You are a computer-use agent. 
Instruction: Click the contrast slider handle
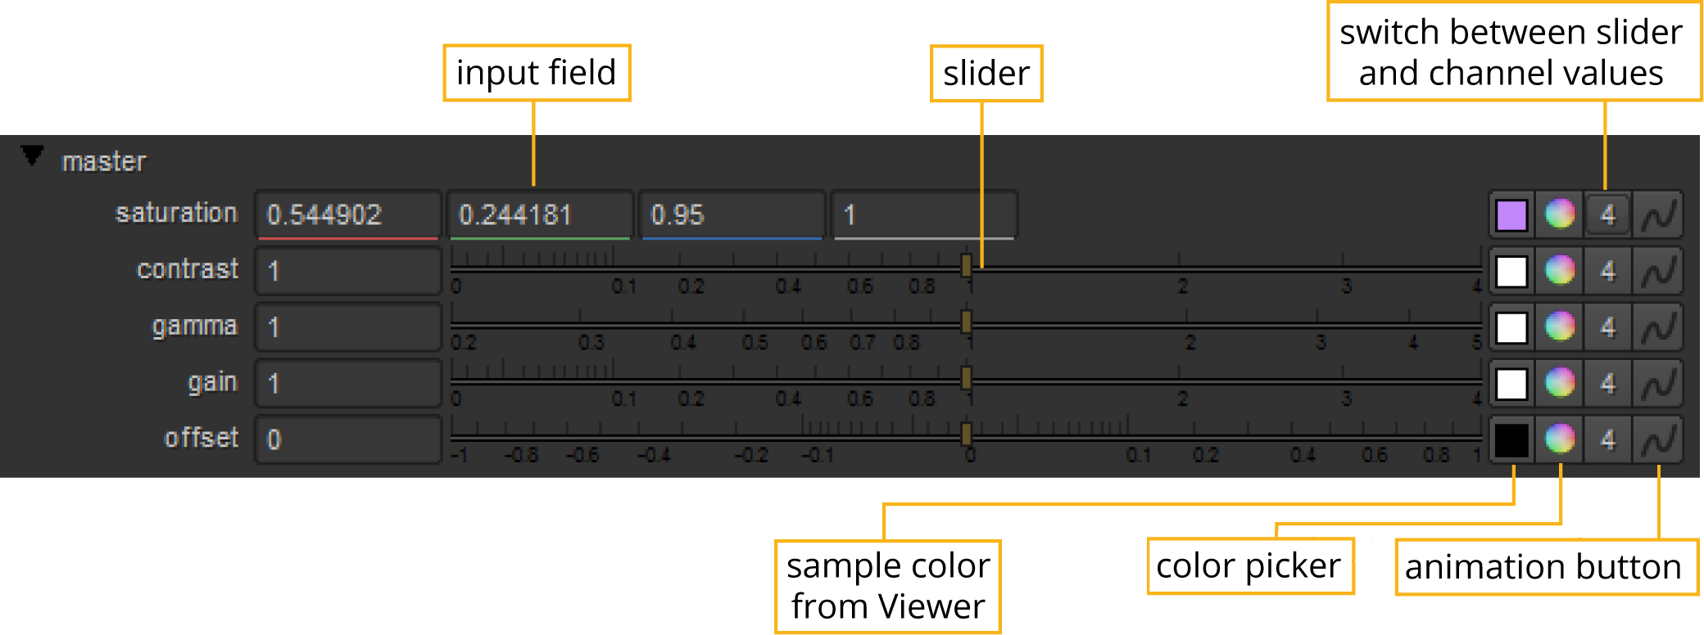(967, 265)
